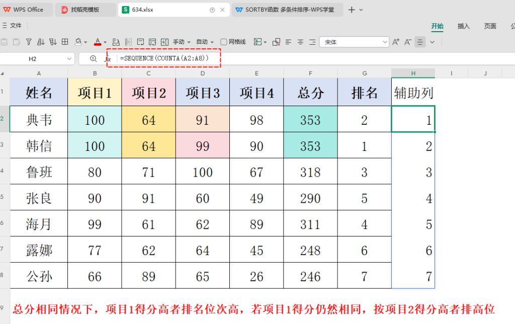Open the 文件 file menu
The image size is (515, 324).
[x=12, y=25]
